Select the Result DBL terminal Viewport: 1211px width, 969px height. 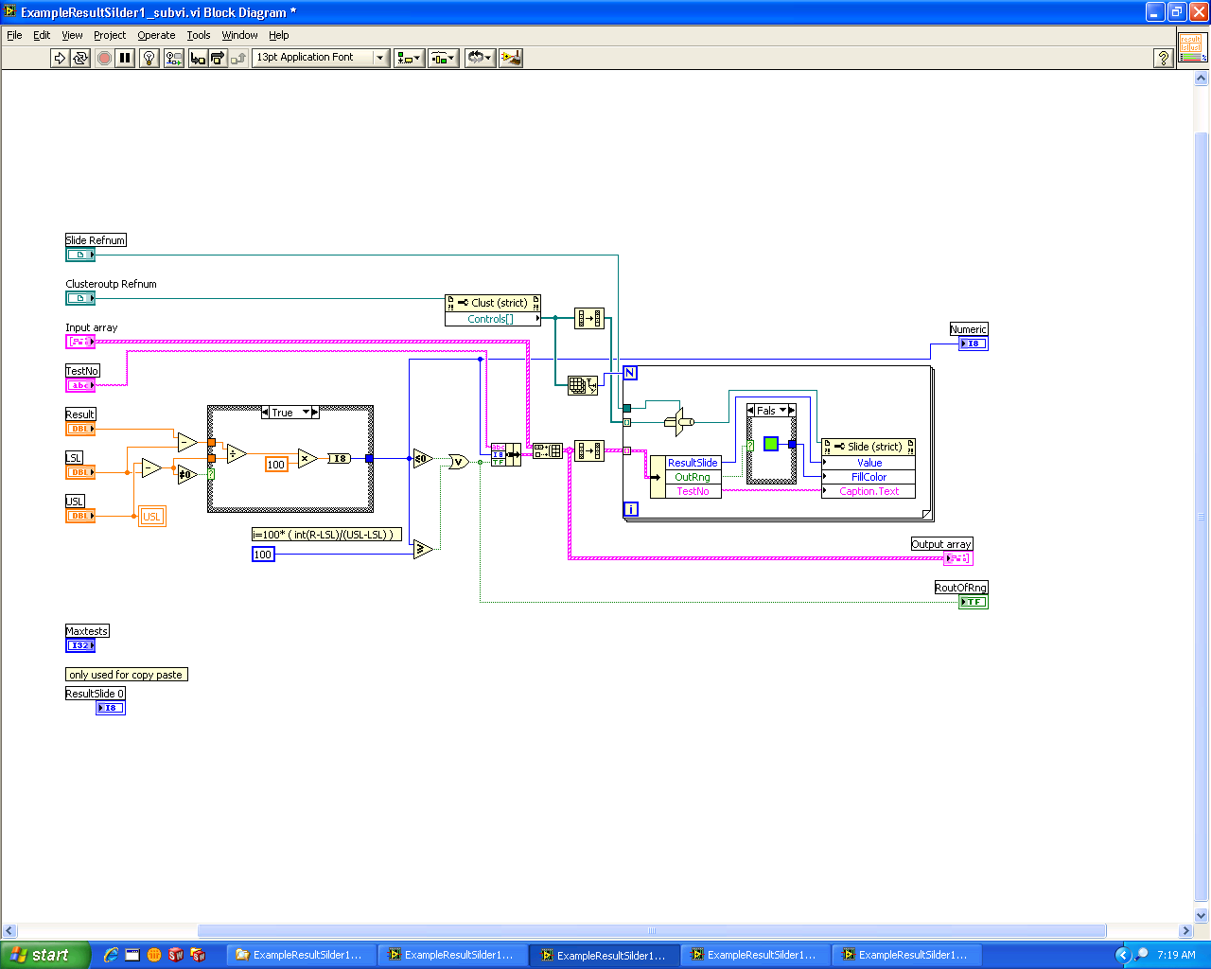pos(80,429)
